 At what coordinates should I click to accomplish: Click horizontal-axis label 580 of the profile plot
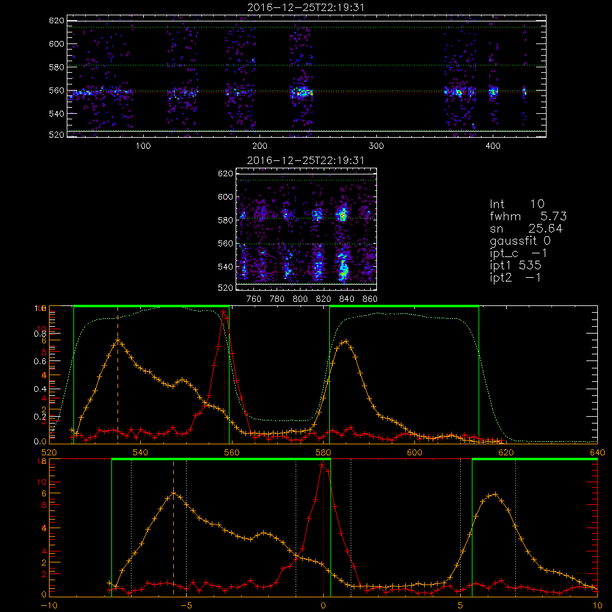click(x=323, y=452)
